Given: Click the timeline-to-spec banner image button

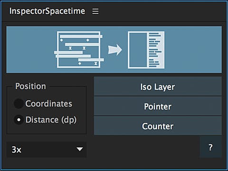Looking at the screenshot, I should 114,49.
